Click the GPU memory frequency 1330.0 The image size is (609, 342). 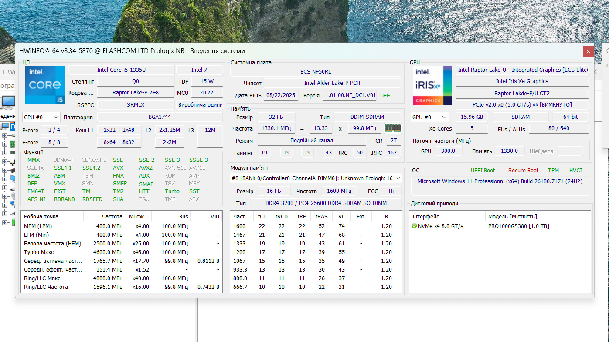tap(509, 151)
